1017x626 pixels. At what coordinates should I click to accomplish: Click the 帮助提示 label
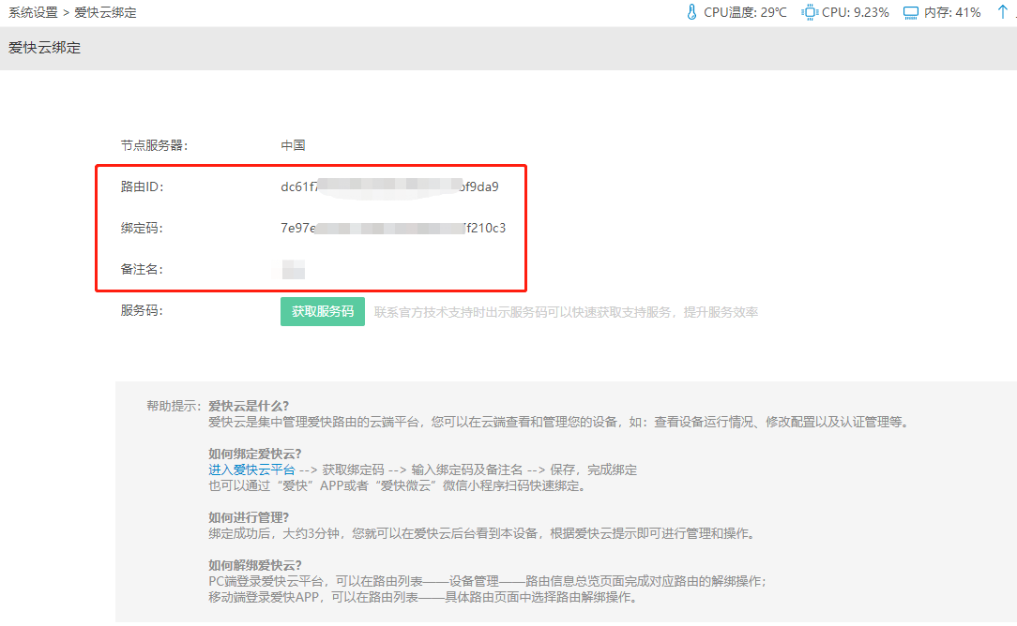[x=174, y=407]
